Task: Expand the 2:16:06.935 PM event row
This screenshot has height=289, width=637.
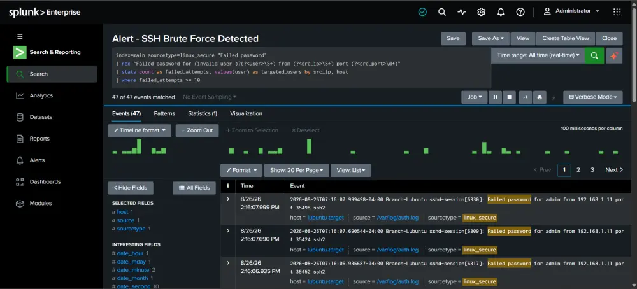Action: point(228,263)
